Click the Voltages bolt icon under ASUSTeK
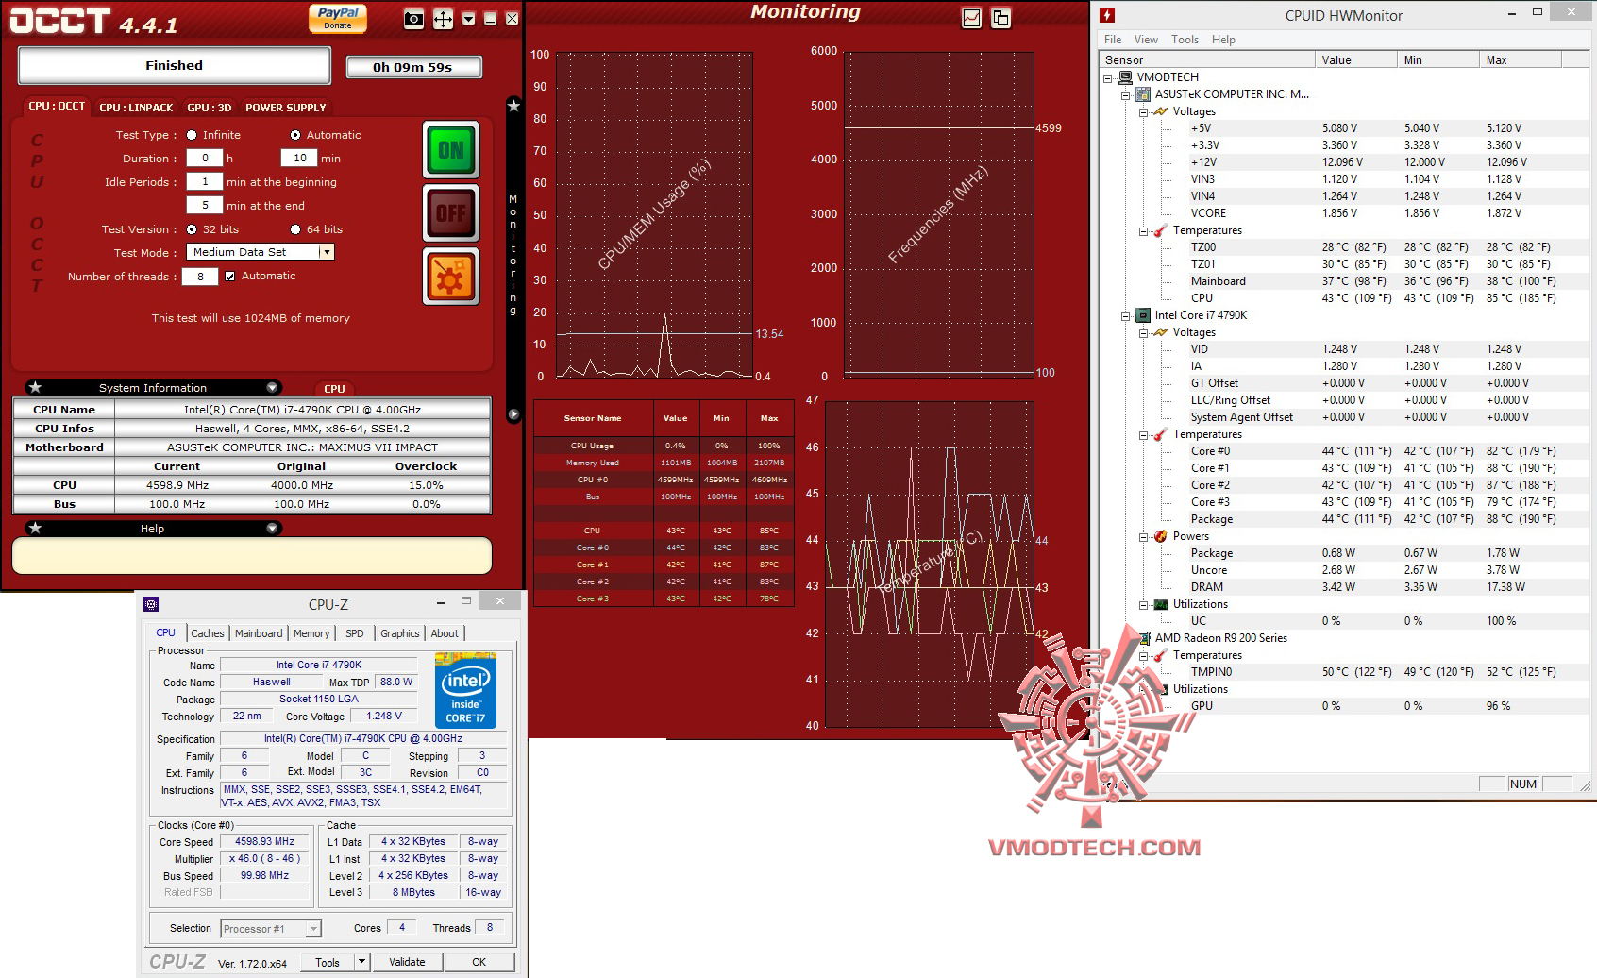Screen dimensions: 1597x978 click(x=1161, y=111)
